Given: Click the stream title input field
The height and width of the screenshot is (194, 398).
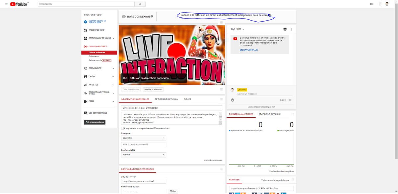Looking at the screenshot, I should (171, 108).
